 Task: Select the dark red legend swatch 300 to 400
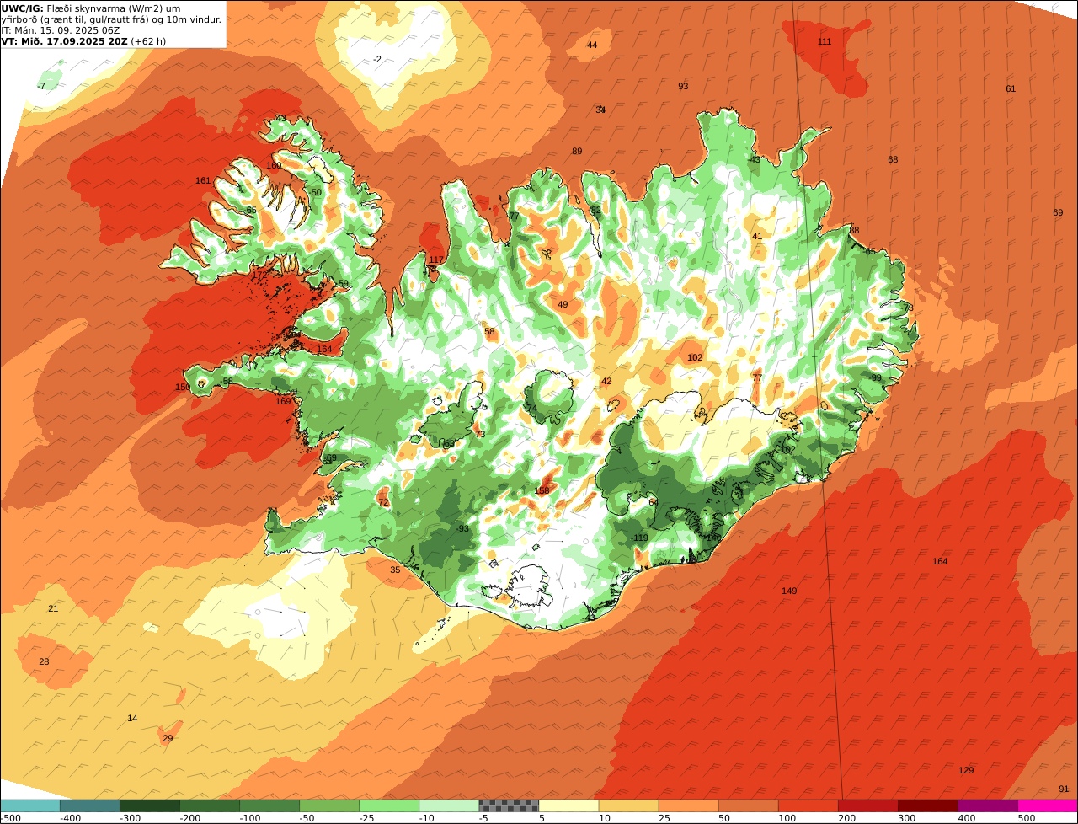(928, 806)
